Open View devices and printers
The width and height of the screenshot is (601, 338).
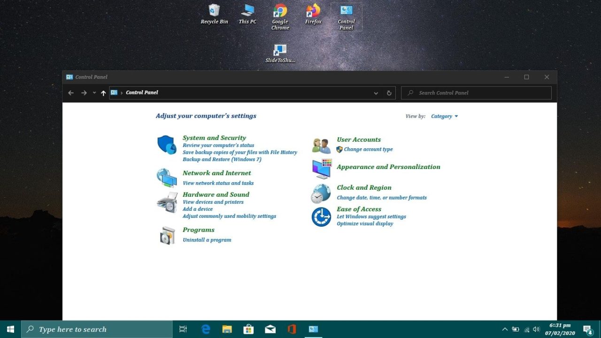[x=213, y=202]
